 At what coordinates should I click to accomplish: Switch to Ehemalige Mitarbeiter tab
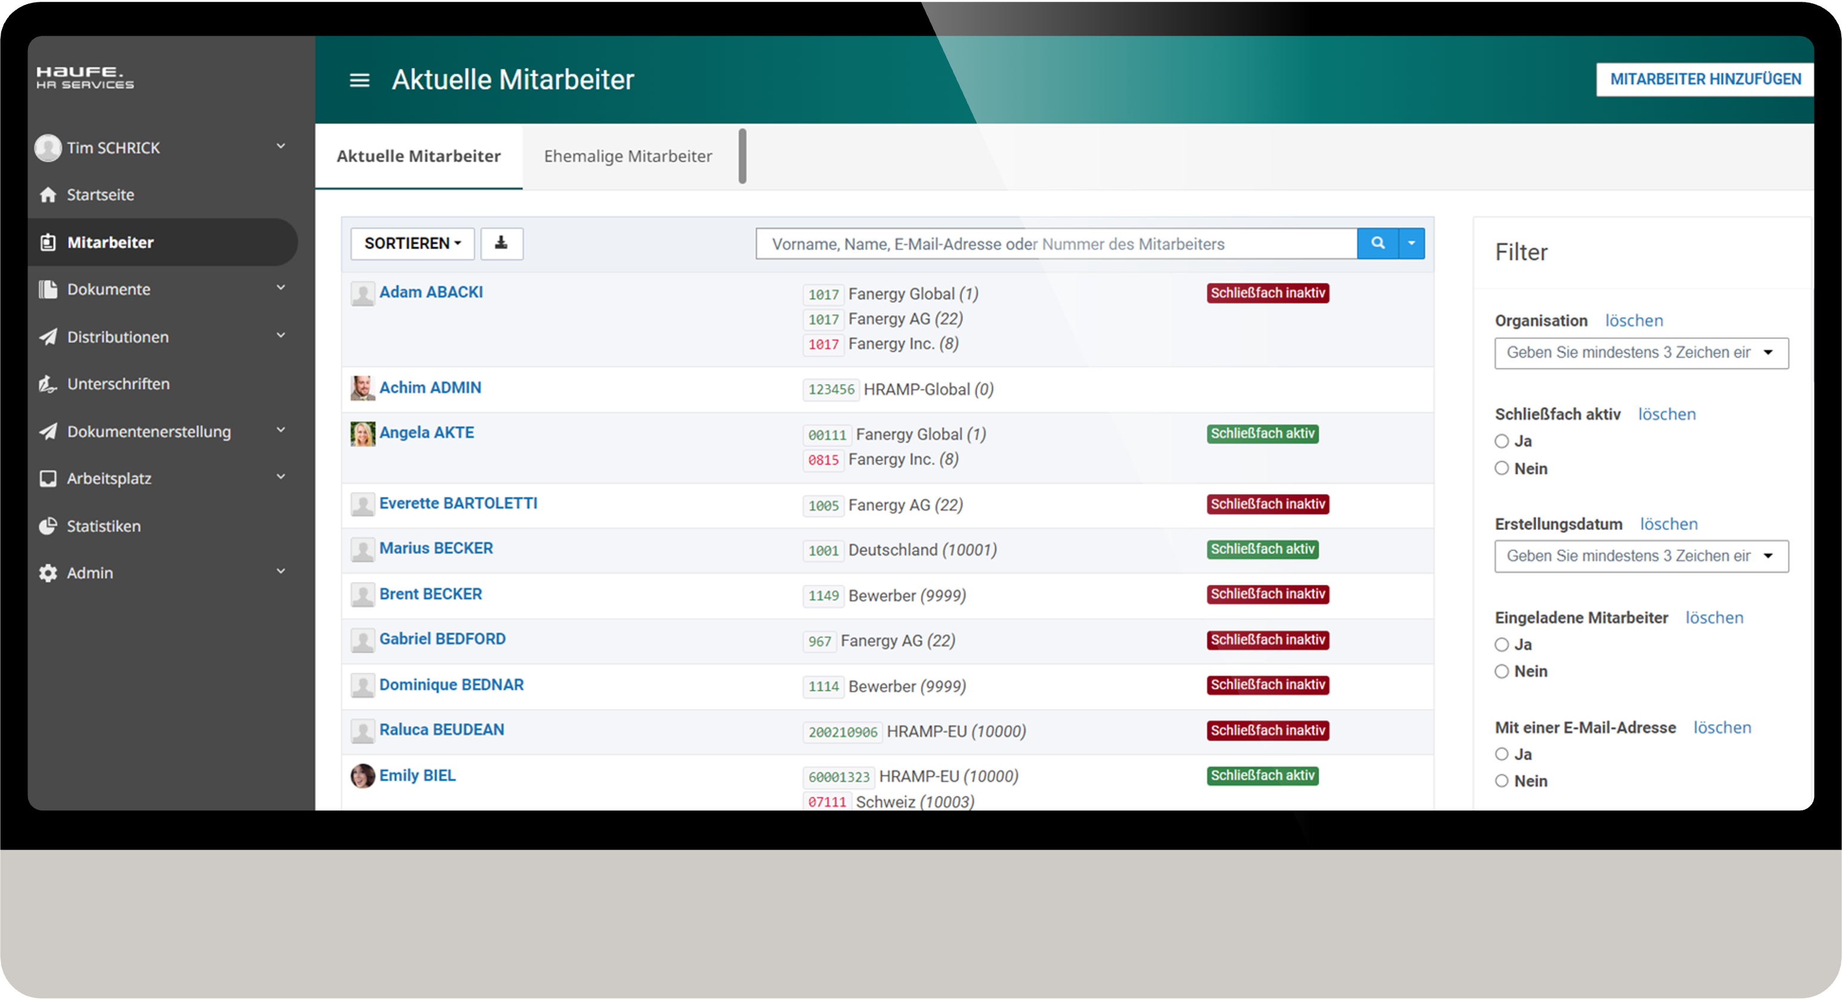[628, 156]
